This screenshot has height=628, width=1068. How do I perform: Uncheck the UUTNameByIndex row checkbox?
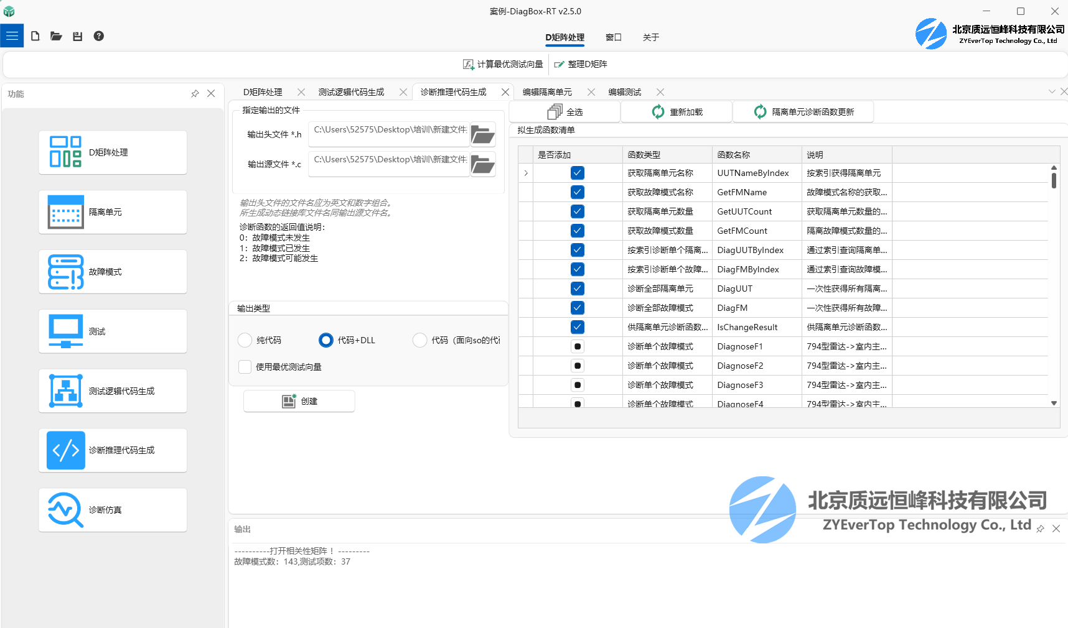[x=578, y=173]
